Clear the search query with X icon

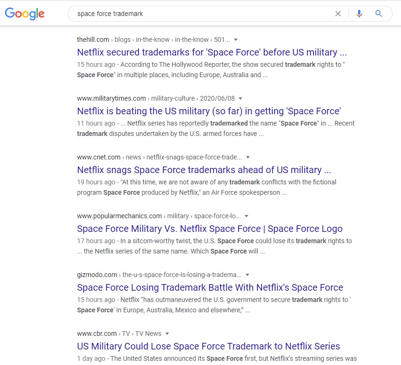click(x=338, y=14)
